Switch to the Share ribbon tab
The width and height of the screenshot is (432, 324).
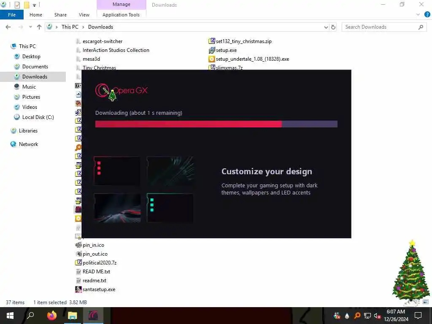pyautogui.click(x=60, y=15)
